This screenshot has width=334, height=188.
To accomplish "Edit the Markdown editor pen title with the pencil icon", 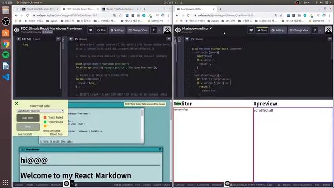I will pyautogui.click(x=211, y=28).
